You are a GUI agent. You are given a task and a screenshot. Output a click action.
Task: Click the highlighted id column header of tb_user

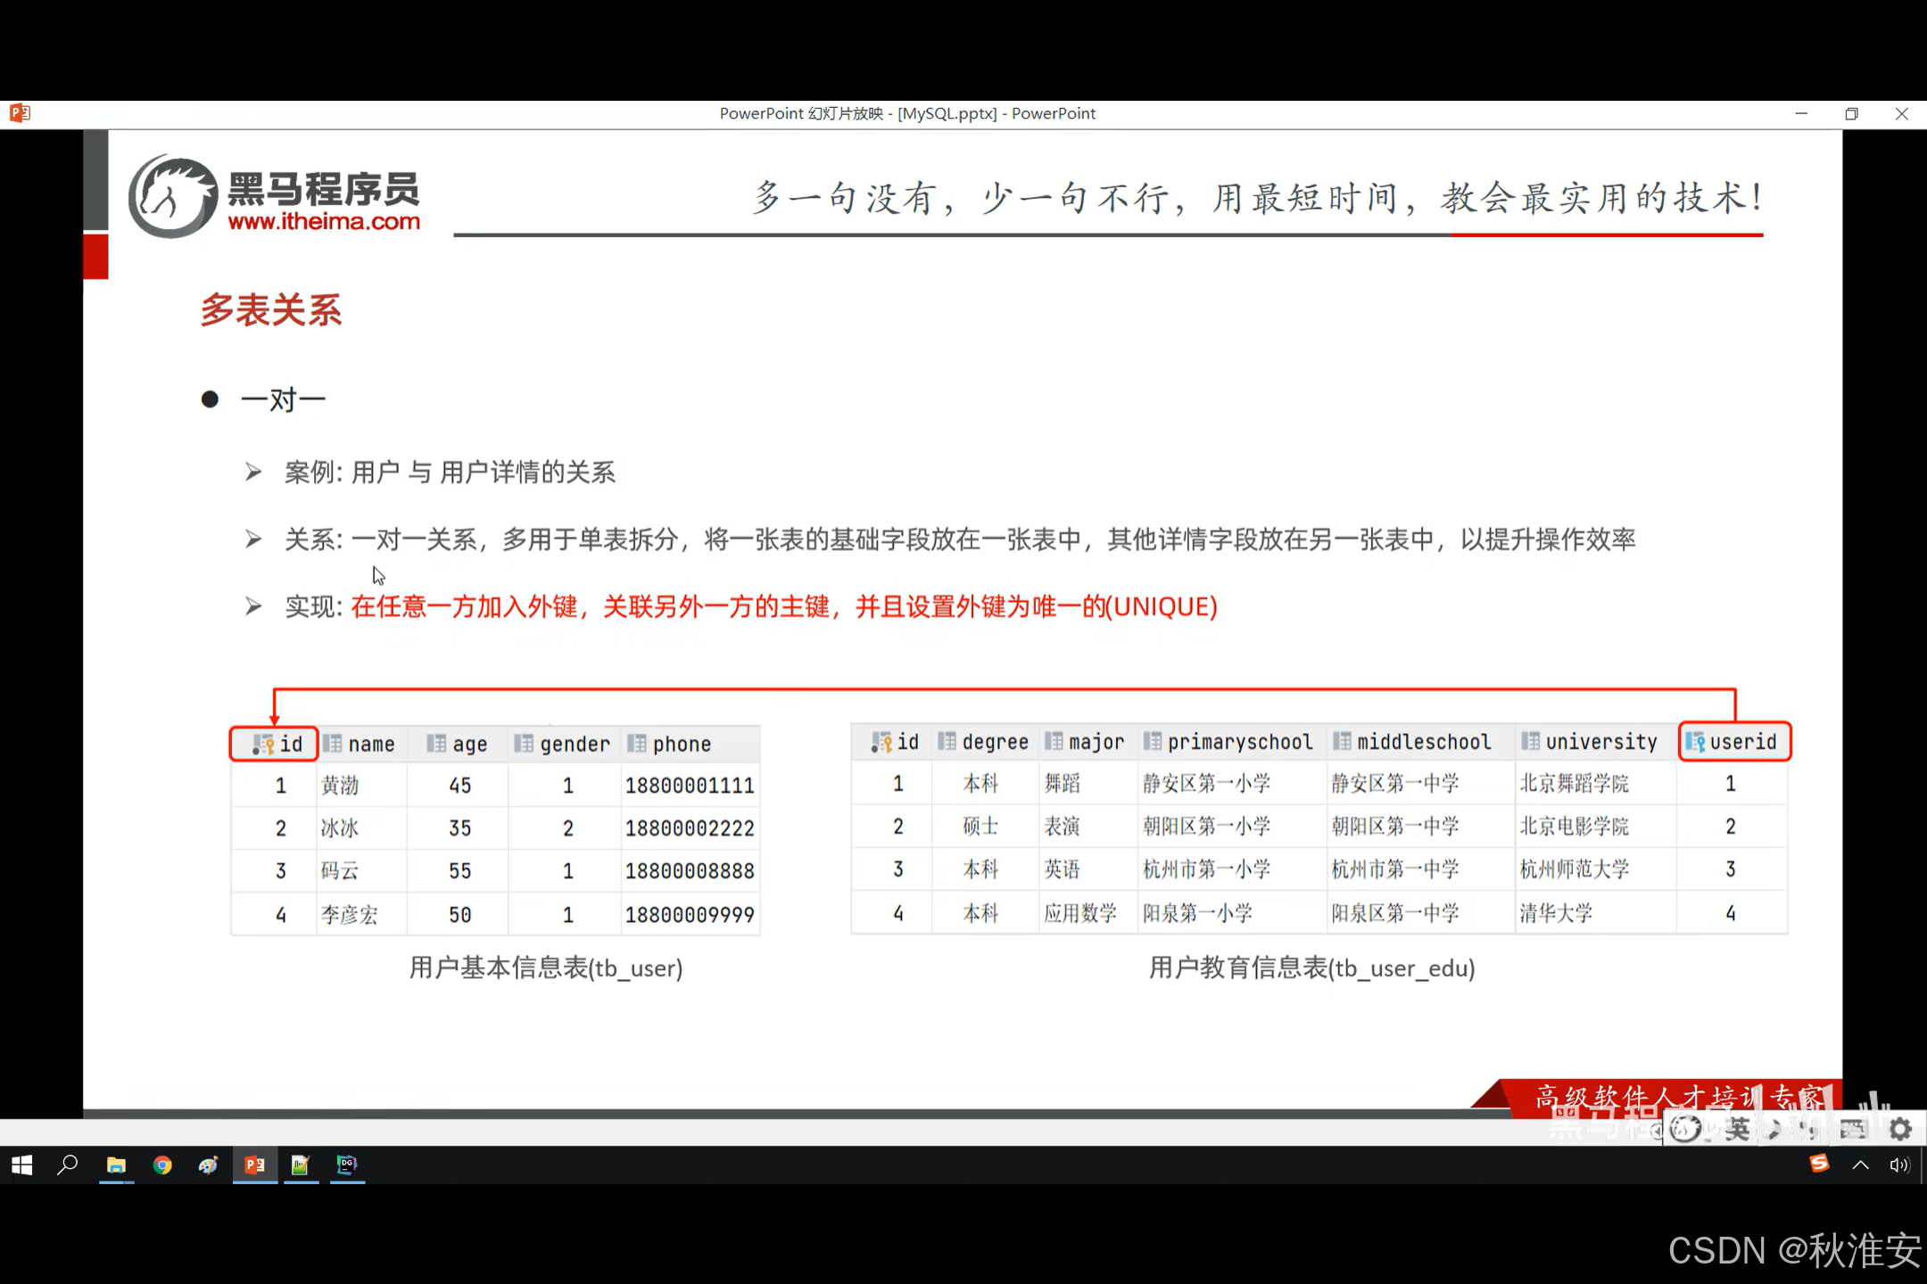[275, 744]
